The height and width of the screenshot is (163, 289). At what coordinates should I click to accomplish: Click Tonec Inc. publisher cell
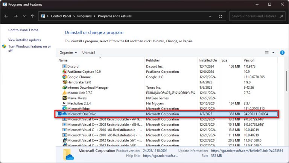click(154, 88)
